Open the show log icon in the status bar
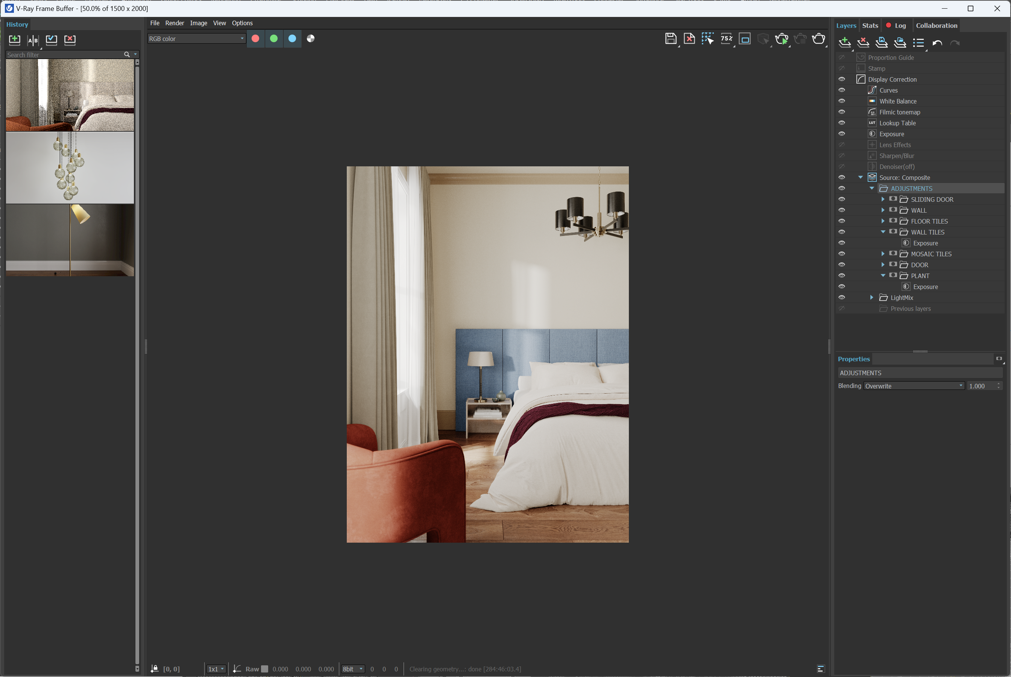The image size is (1011, 677). pyautogui.click(x=821, y=669)
